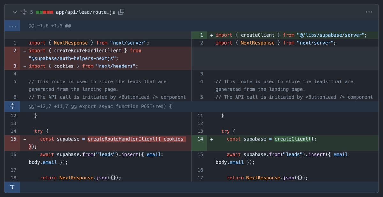Click right line 2 NextResponse import
Viewport: 383px width, 197px height.
tap(276, 43)
